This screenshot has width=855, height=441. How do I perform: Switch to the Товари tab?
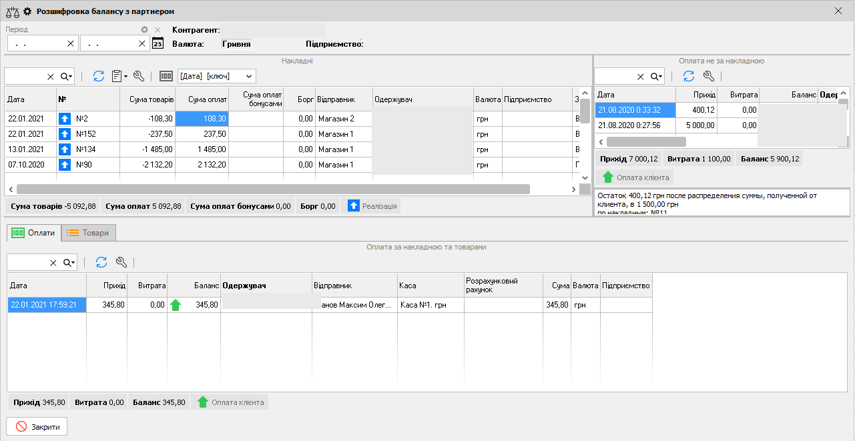click(89, 233)
